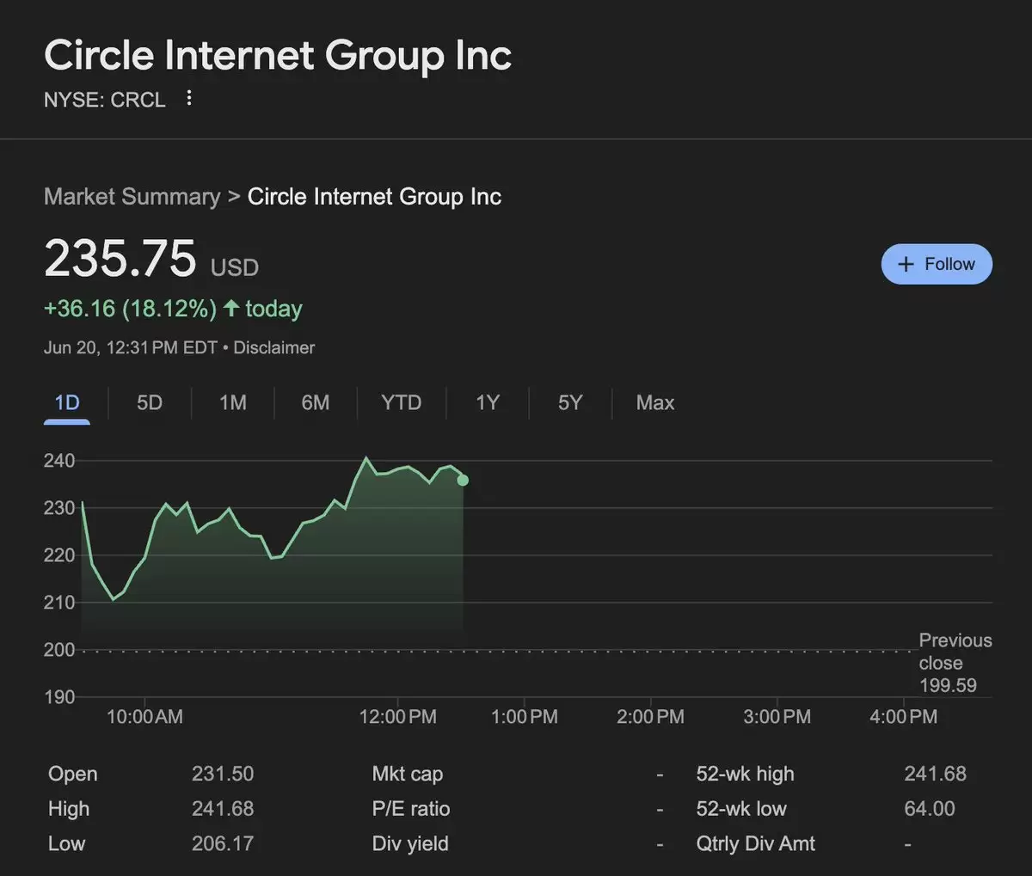Click the current price dot on the chart
The image size is (1032, 876).
463,480
